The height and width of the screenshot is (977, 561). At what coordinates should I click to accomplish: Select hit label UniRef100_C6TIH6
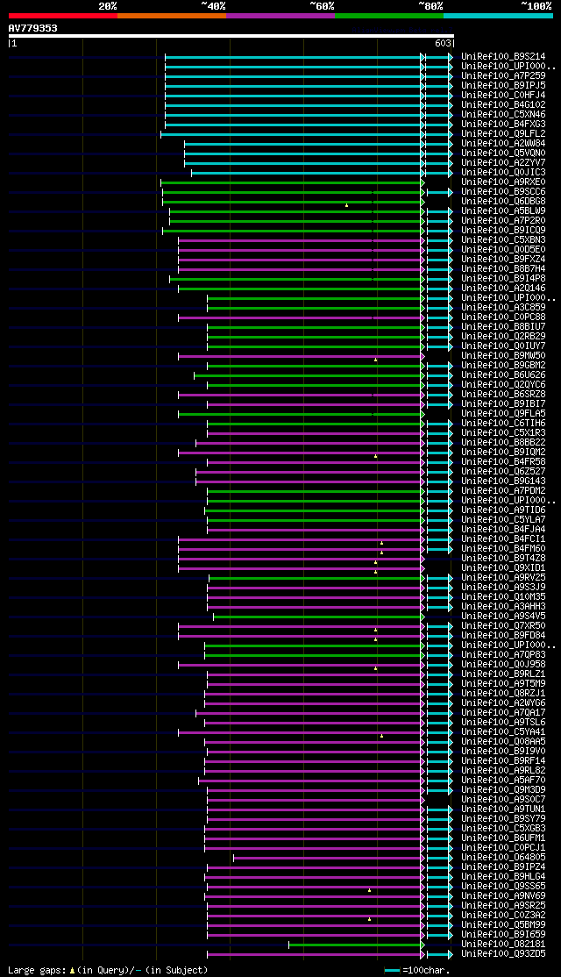[503, 424]
